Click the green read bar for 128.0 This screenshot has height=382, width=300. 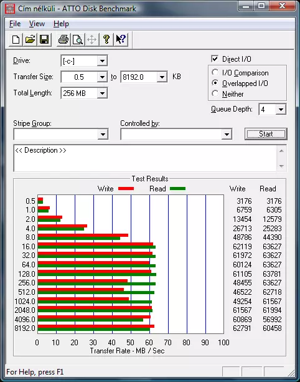coord(97,275)
